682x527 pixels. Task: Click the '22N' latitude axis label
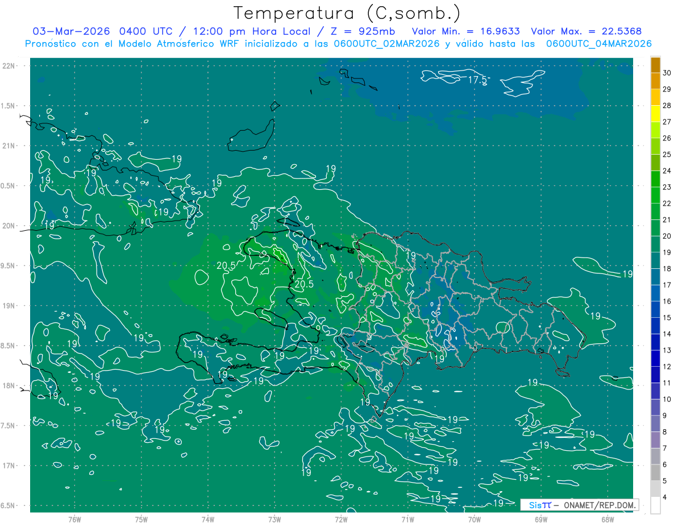[8, 65]
